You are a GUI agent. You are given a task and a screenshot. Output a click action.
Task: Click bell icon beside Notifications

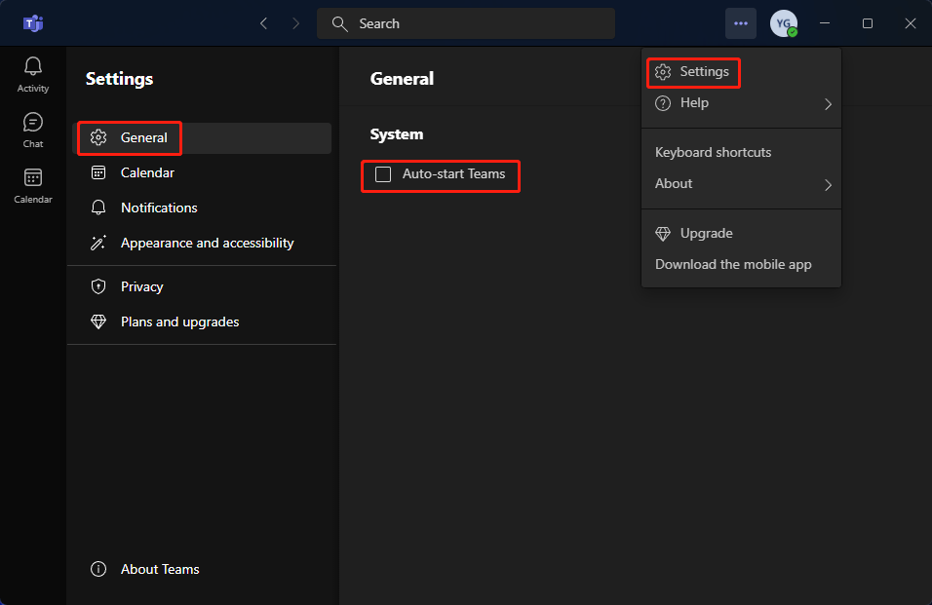click(98, 208)
